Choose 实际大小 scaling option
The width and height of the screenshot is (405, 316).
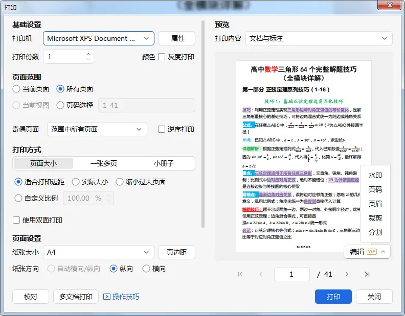[x=75, y=182]
